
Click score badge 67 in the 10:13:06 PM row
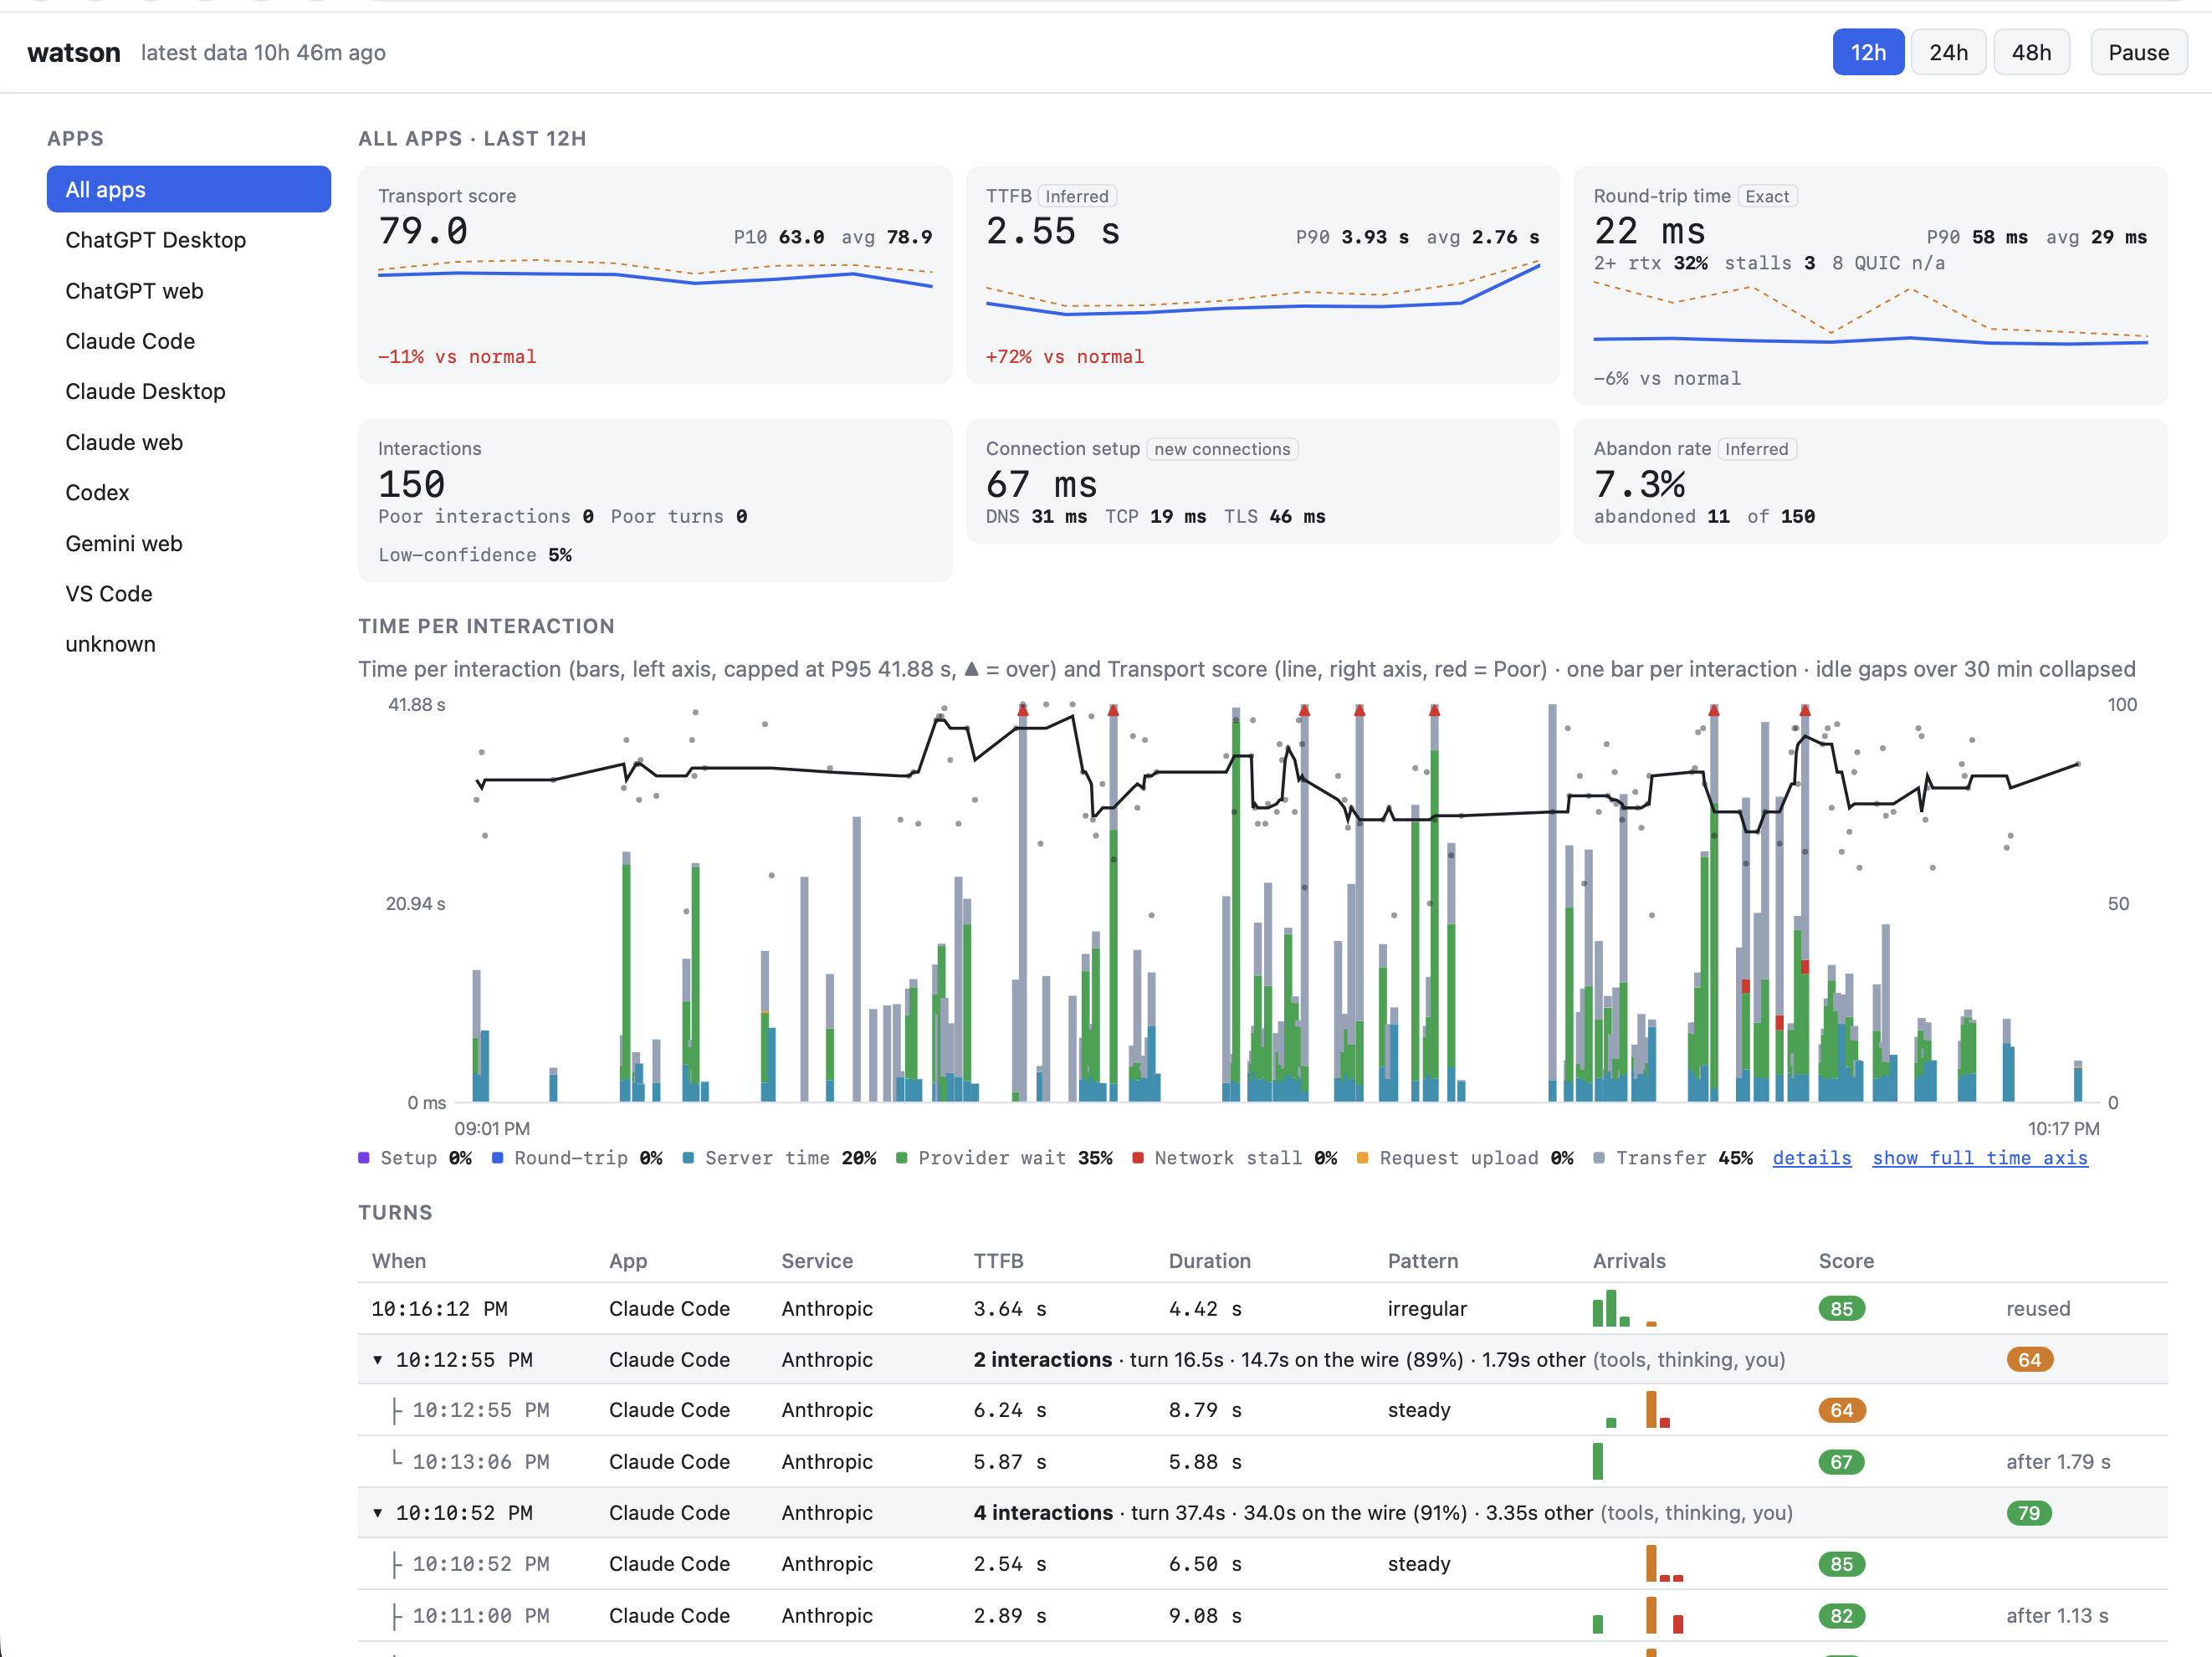[x=1841, y=1461]
